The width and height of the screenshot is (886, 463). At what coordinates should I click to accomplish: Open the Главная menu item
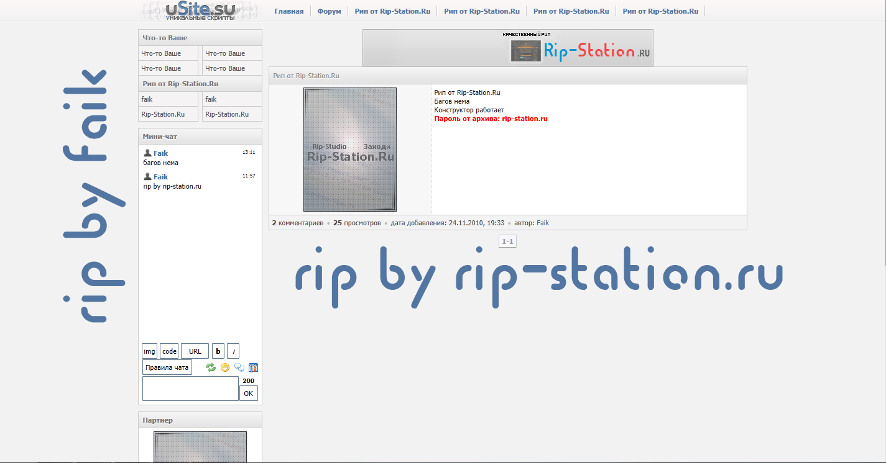pyautogui.click(x=289, y=11)
